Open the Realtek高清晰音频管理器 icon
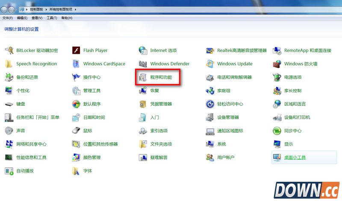The width and height of the screenshot is (342, 201). click(x=210, y=50)
